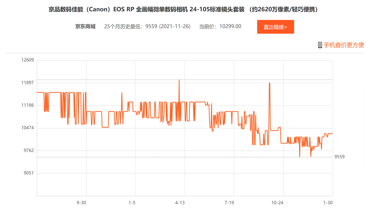Click the phone QR icon beside 手机查价更方便

[x=320, y=45]
